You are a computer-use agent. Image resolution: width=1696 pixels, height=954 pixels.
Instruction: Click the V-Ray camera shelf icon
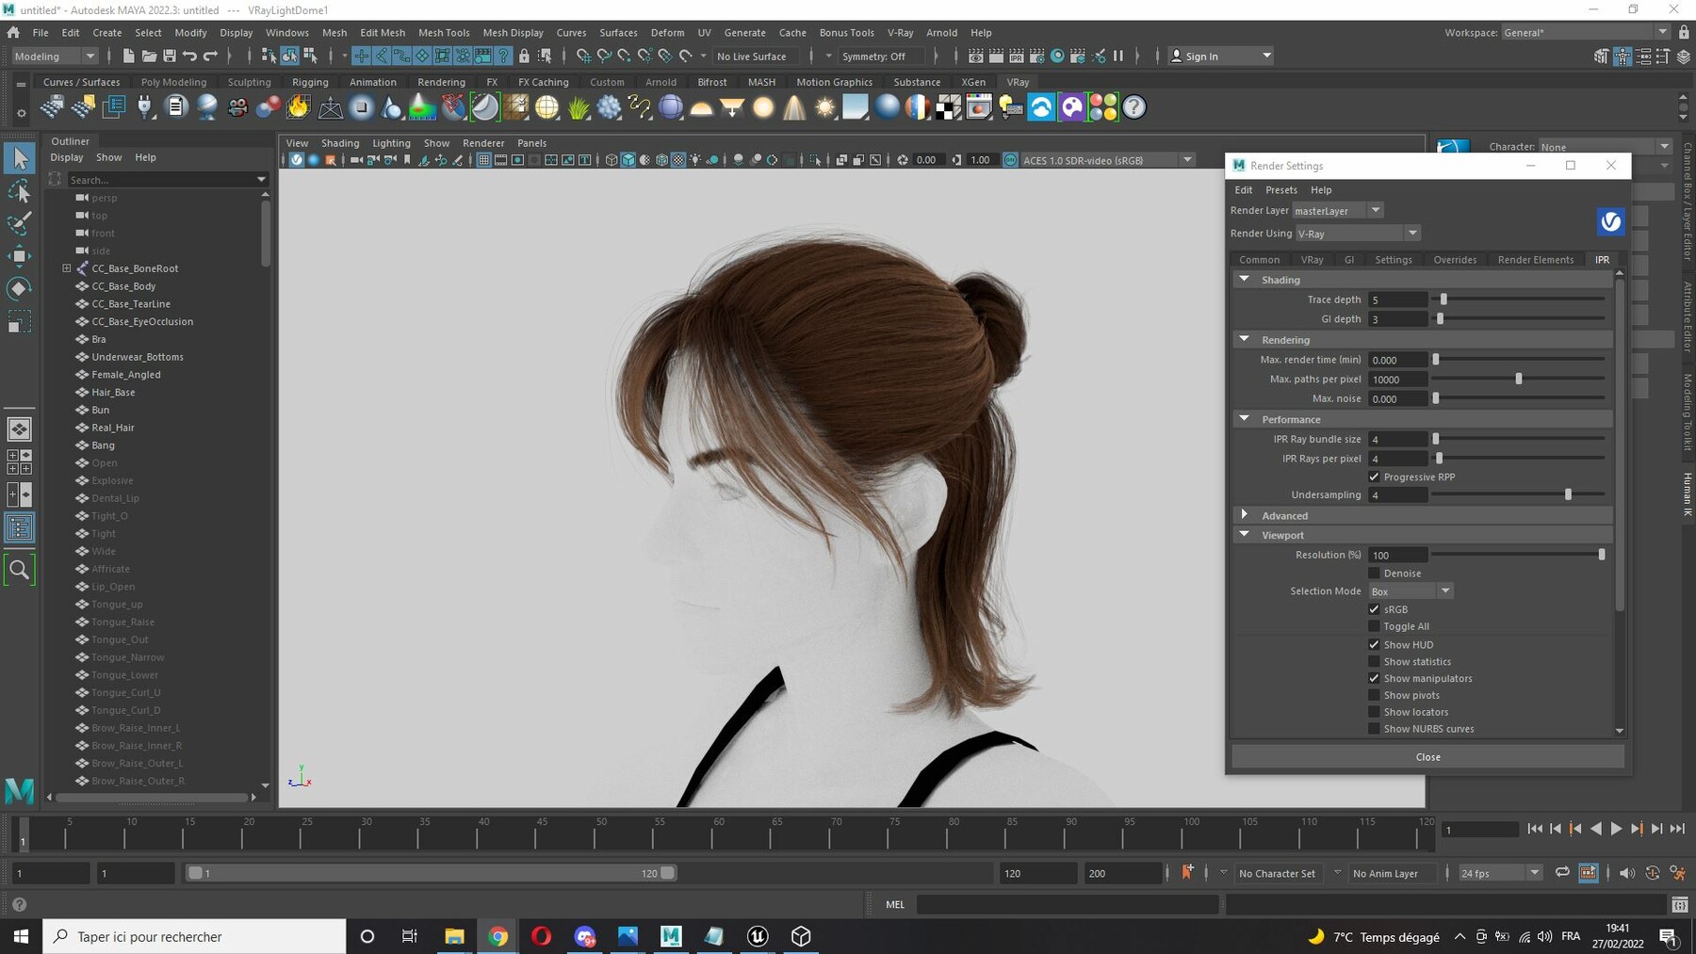pyautogui.click(x=237, y=107)
